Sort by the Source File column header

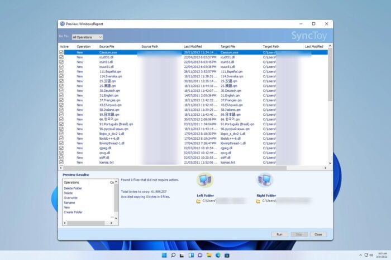(107, 46)
